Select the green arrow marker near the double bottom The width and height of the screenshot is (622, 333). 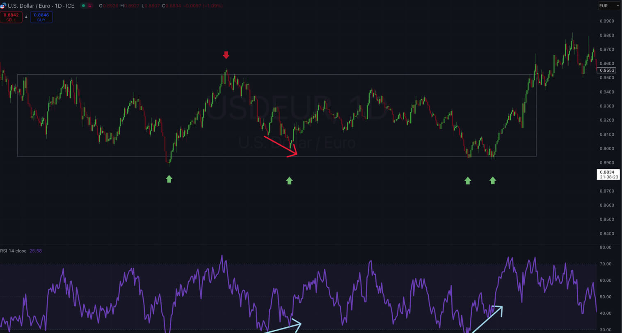pyautogui.click(x=468, y=180)
